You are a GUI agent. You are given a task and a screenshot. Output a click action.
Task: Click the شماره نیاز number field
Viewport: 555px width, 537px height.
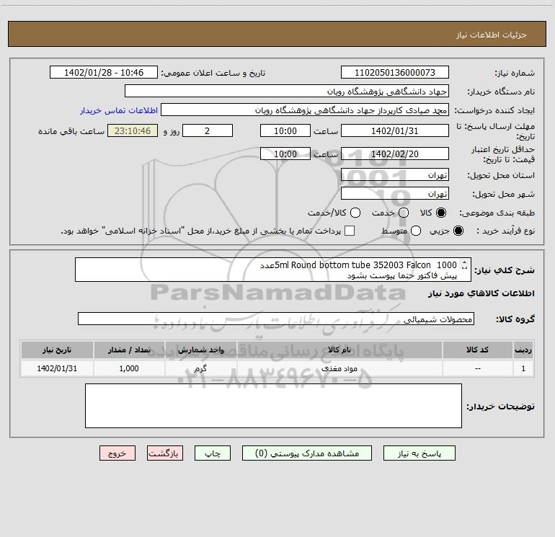[395, 72]
